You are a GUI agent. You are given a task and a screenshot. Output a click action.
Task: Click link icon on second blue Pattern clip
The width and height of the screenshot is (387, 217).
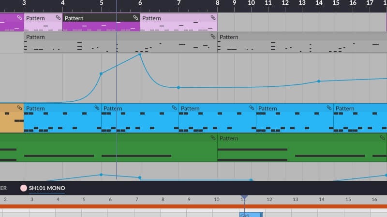tap(174, 108)
